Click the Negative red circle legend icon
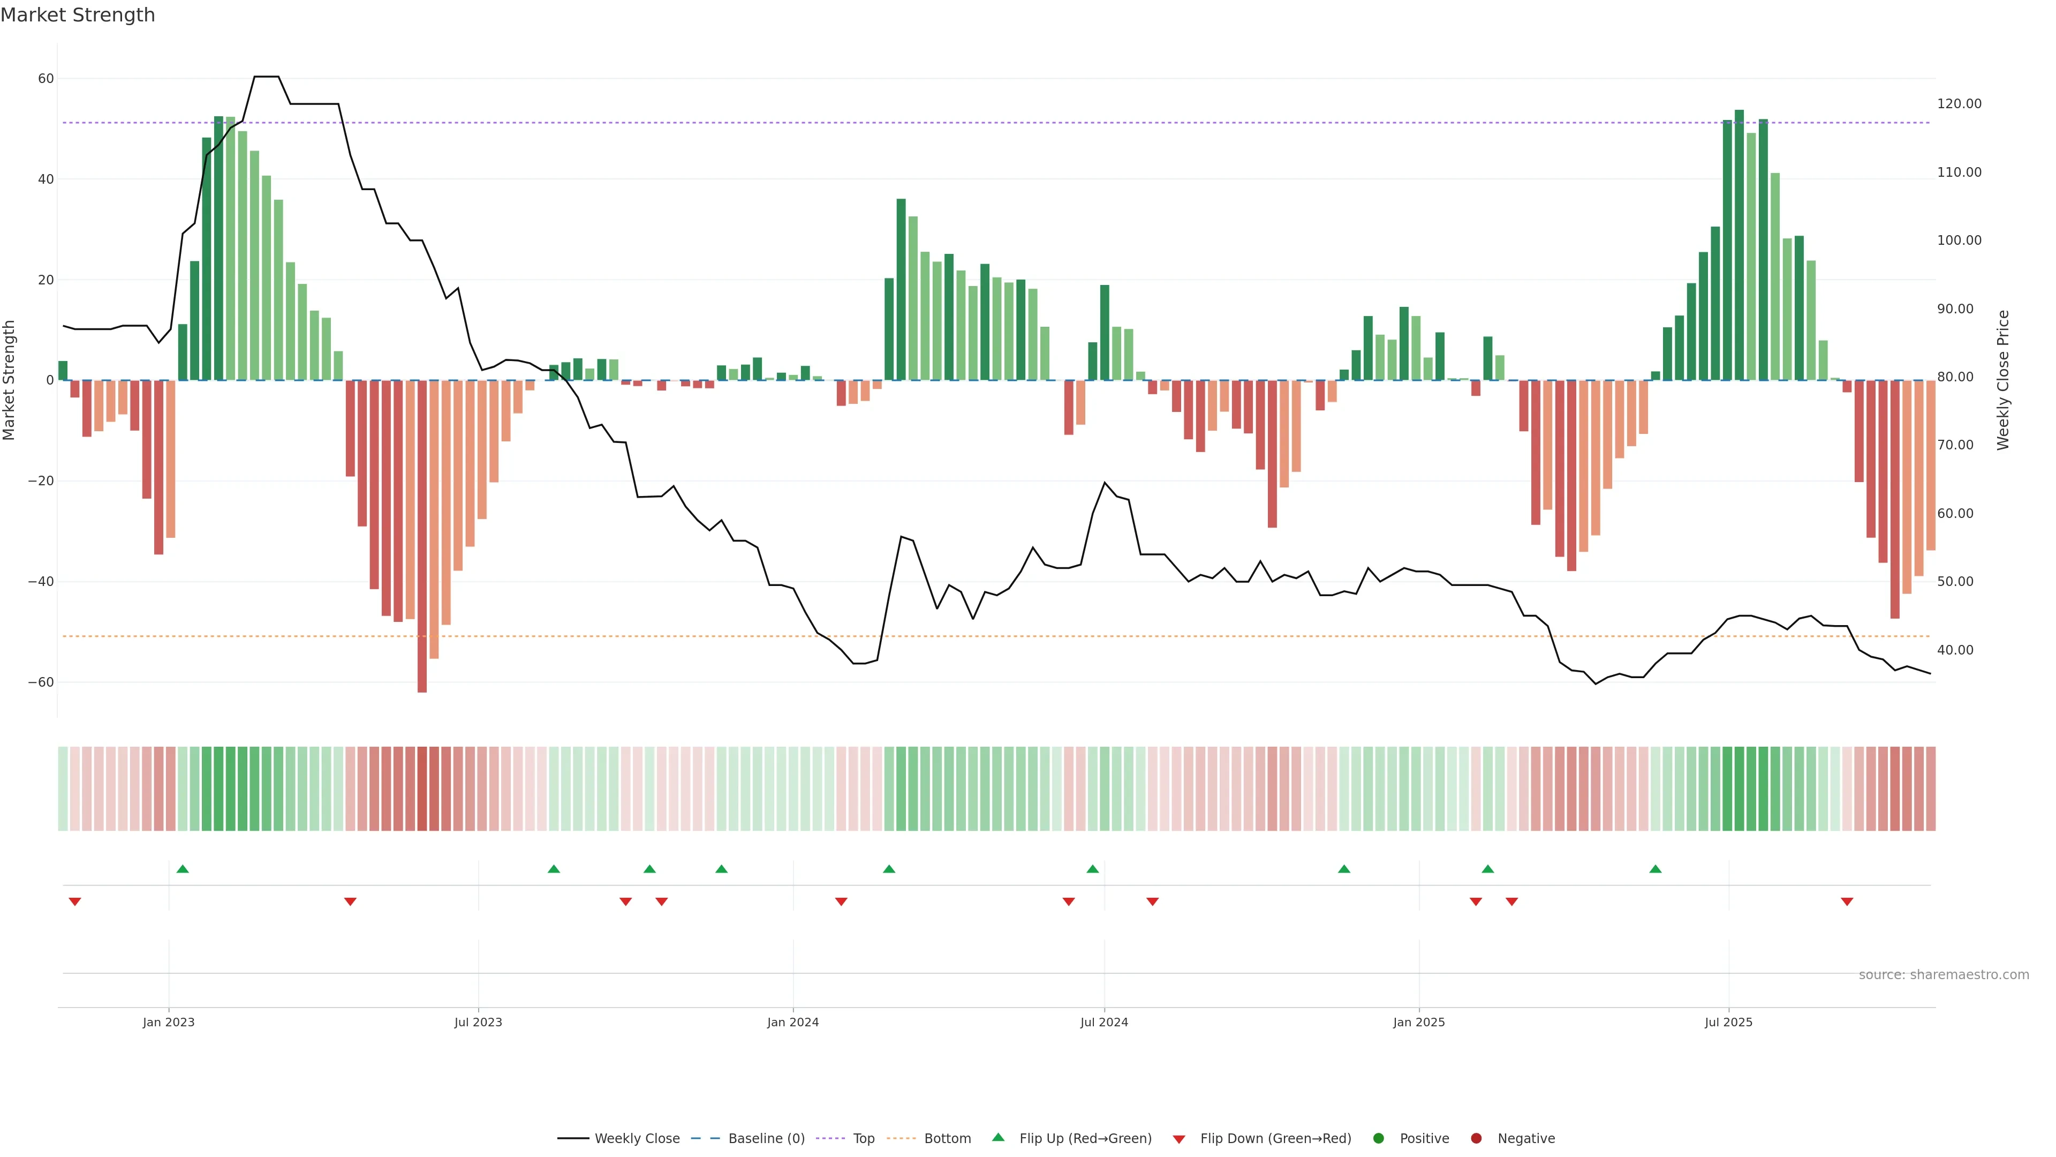The image size is (2056, 1157). coord(1476,1138)
